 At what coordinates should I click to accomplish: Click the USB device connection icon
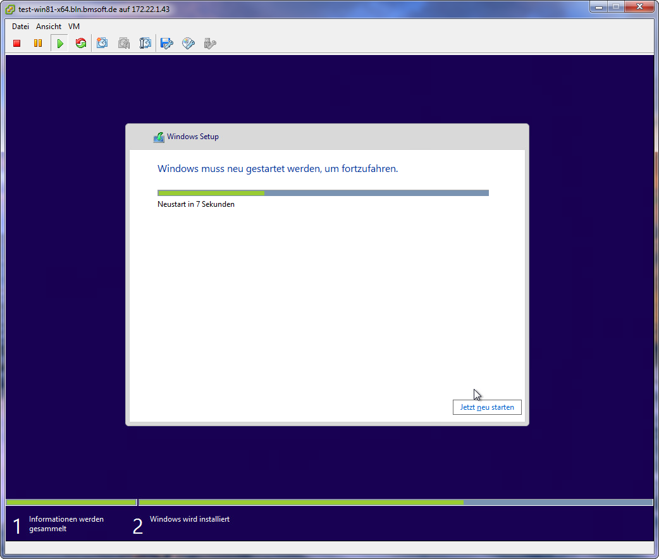(210, 43)
